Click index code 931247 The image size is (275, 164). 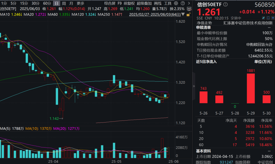click(x=226, y=162)
